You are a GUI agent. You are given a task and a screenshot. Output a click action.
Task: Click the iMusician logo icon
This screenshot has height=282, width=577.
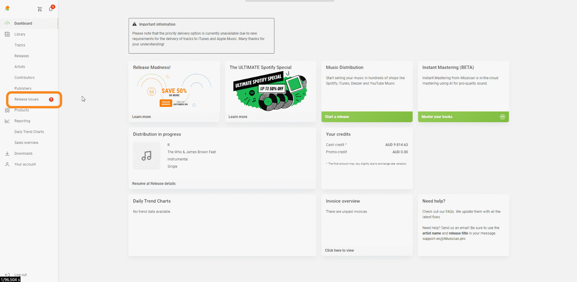(7, 8)
